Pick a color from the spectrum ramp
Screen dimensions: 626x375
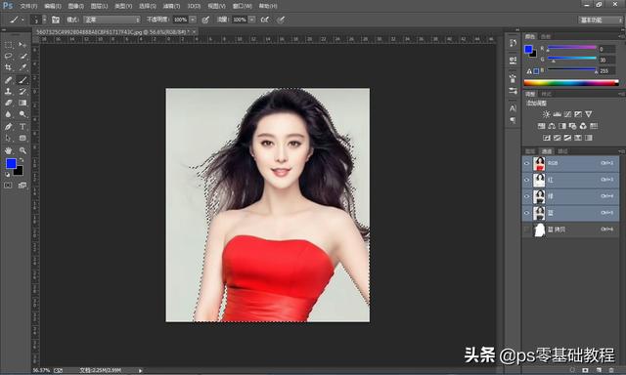(x=571, y=83)
